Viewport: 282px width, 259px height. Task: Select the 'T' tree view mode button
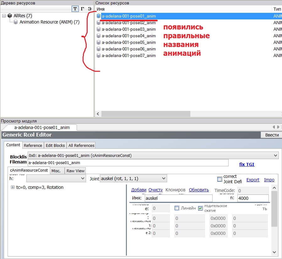click(x=75, y=9)
